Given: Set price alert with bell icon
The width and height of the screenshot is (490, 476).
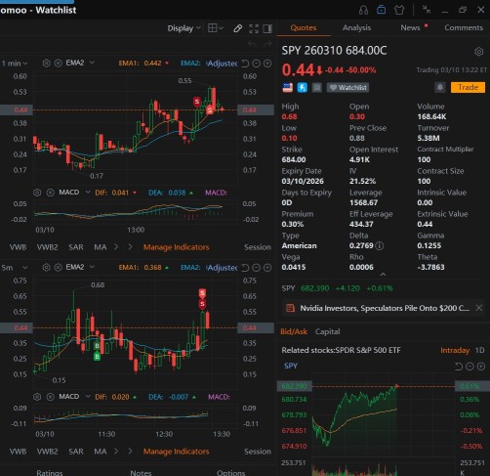Looking at the screenshot, I should pos(440,87).
